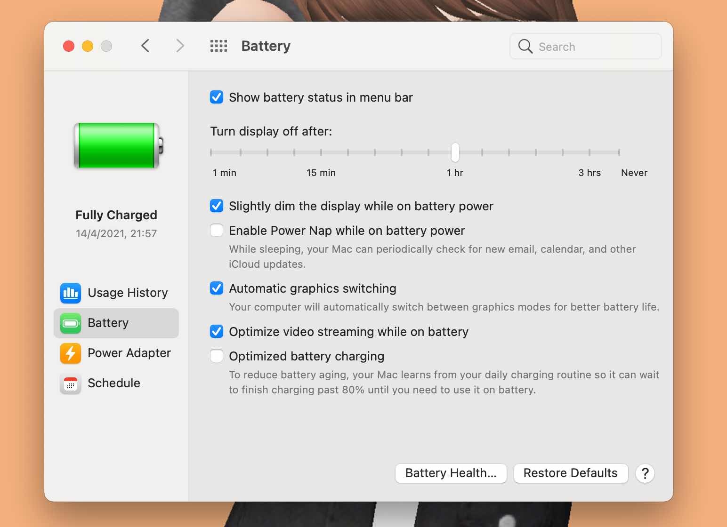Click the green Battery icon in sidebar
Image resolution: width=727 pixels, height=527 pixels.
(70, 323)
